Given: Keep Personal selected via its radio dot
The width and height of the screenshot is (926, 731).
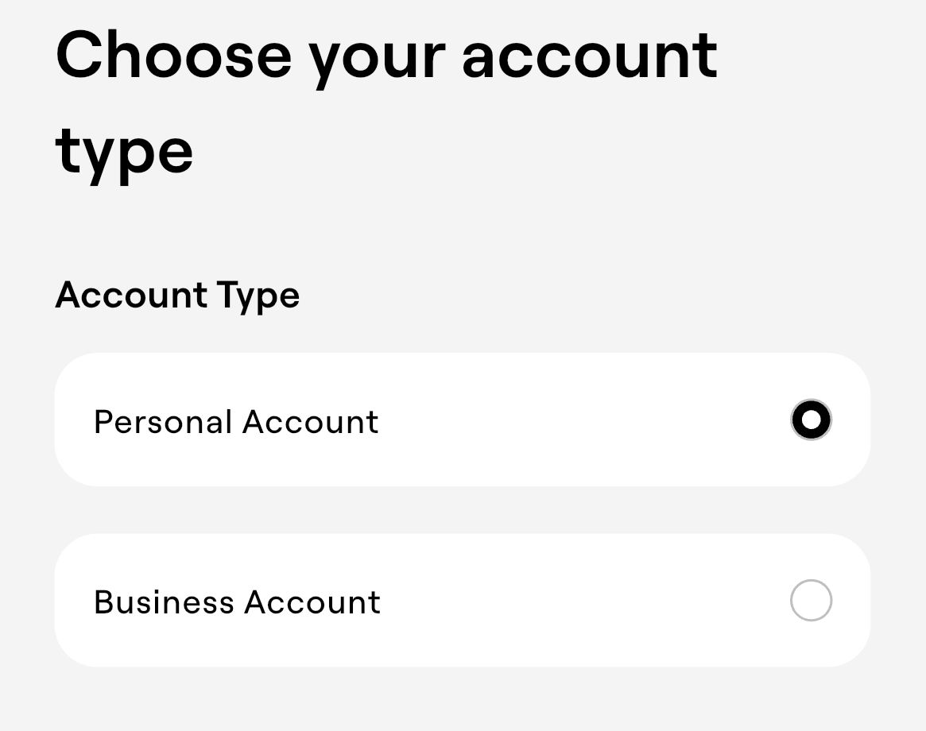Looking at the screenshot, I should click(x=811, y=420).
